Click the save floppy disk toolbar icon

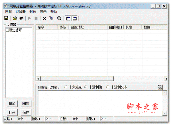[6, 18]
